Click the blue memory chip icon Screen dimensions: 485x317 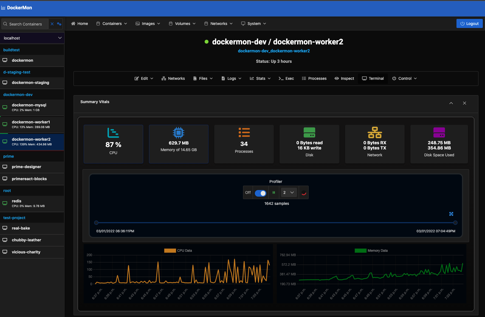(x=179, y=133)
